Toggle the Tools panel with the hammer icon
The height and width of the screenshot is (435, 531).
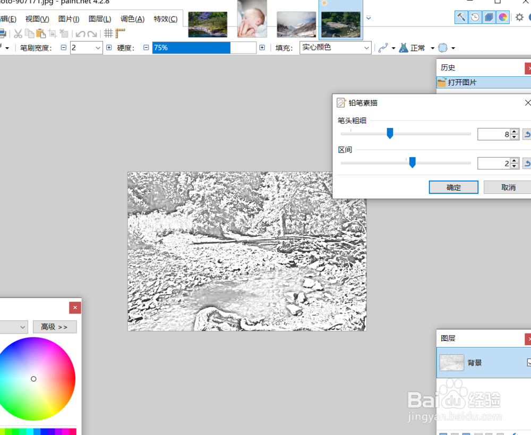460,17
